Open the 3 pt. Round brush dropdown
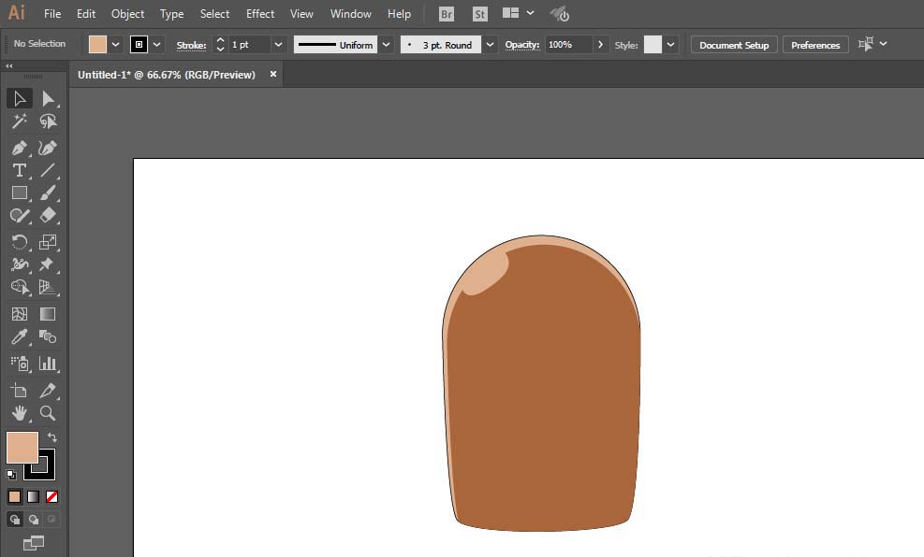924x557 pixels. (490, 45)
